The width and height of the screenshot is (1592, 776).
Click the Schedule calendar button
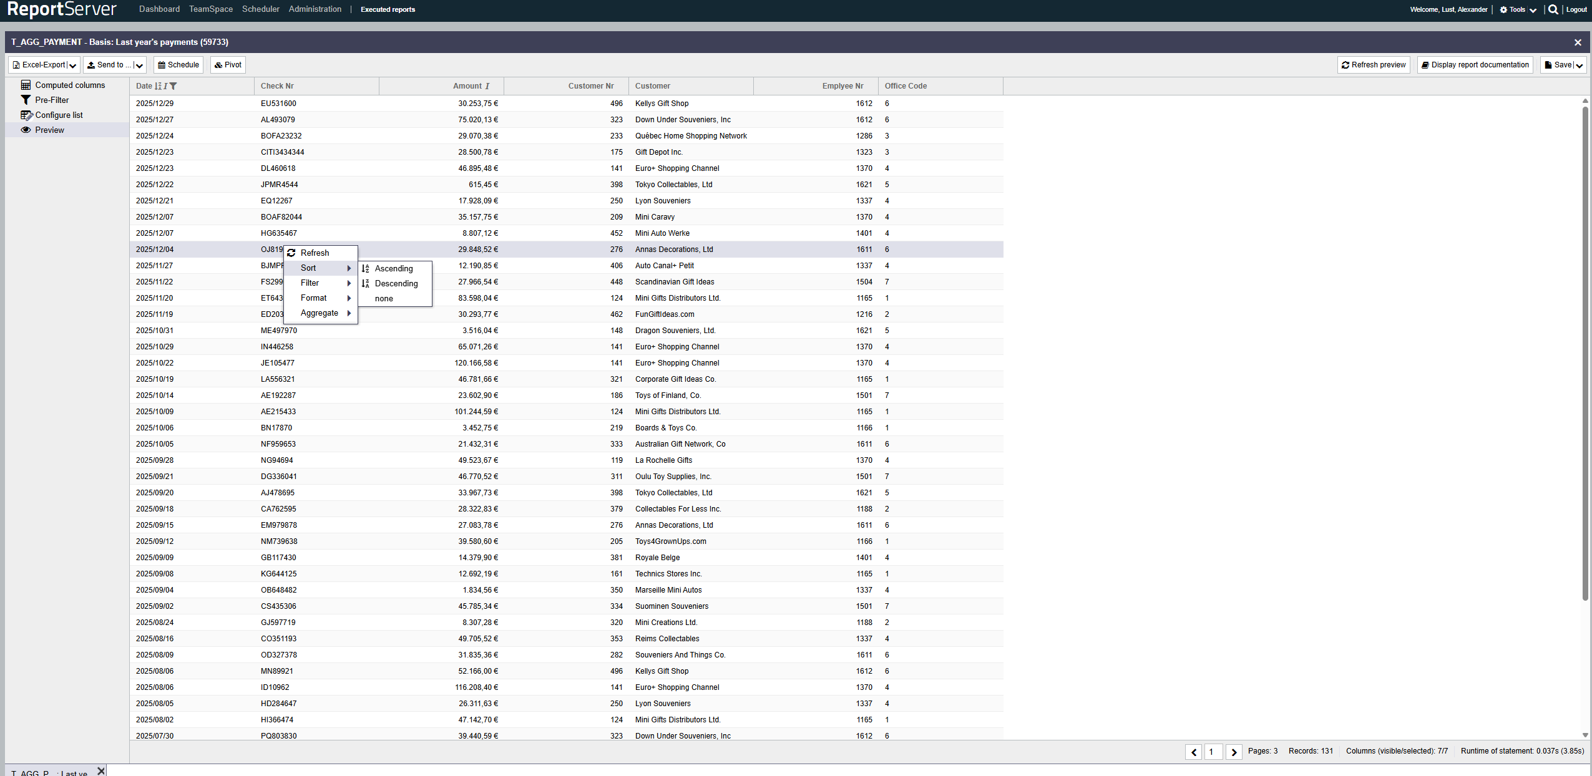click(178, 65)
